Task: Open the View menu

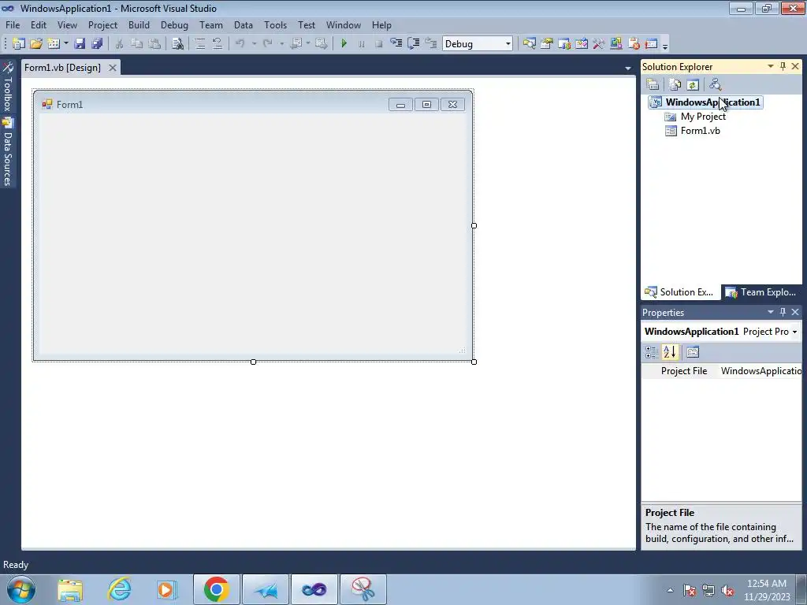Action: tap(67, 24)
